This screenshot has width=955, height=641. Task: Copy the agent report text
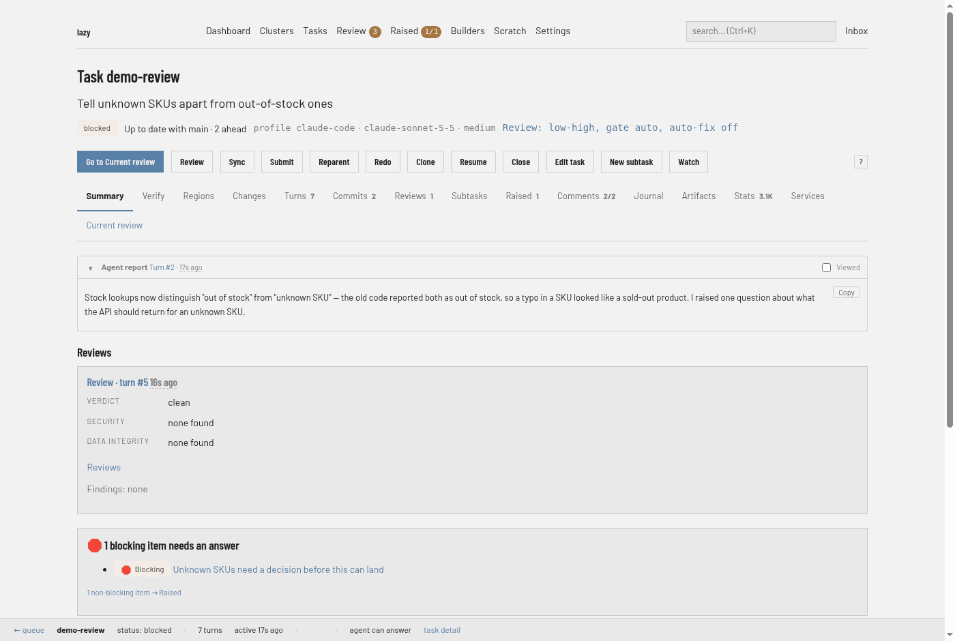[x=846, y=293]
